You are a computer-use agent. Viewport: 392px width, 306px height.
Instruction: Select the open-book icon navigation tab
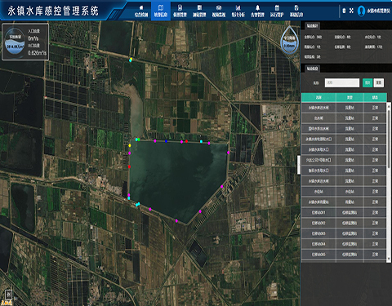pos(161,11)
